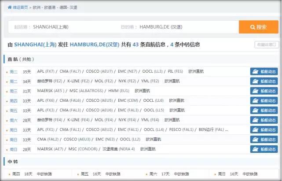Image resolution: width=282 pixels, height=181 pixels.
Task: Select COSCO (AEU7) carrier text
Action: click(x=99, y=71)
